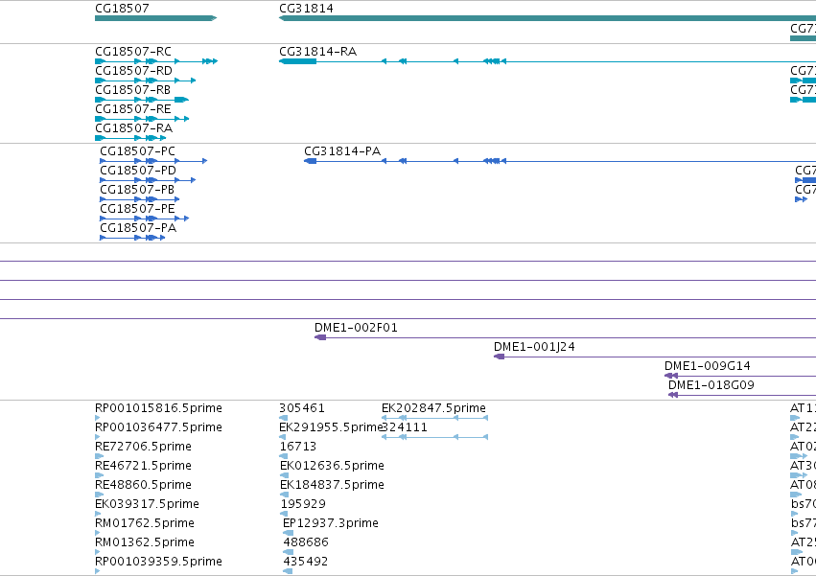The width and height of the screenshot is (816, 576).
Task: Click EST RP001015816.5prime
Action: [158, 408]
